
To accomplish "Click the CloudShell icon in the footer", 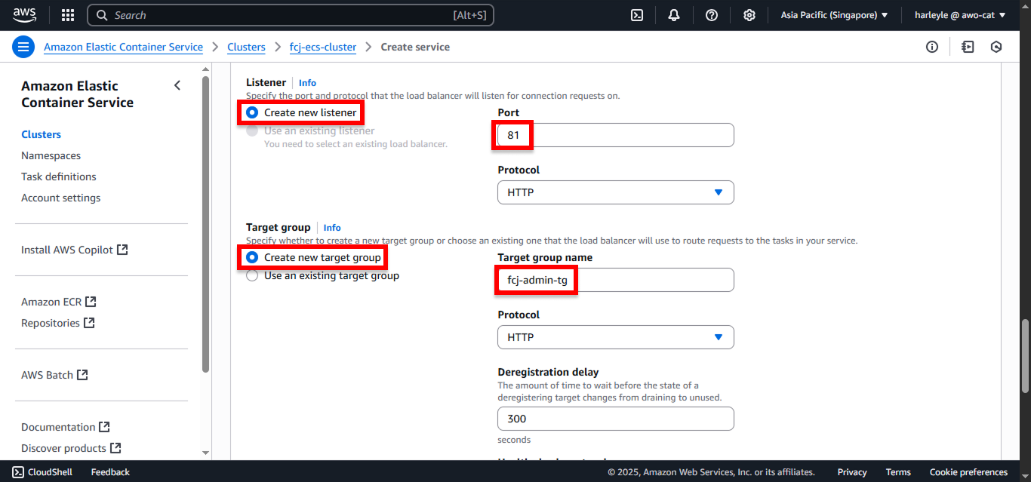I will (18, 472).
